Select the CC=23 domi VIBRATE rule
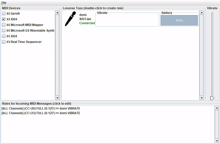Screen dimensions: 220x144 (x=41, y=113)
